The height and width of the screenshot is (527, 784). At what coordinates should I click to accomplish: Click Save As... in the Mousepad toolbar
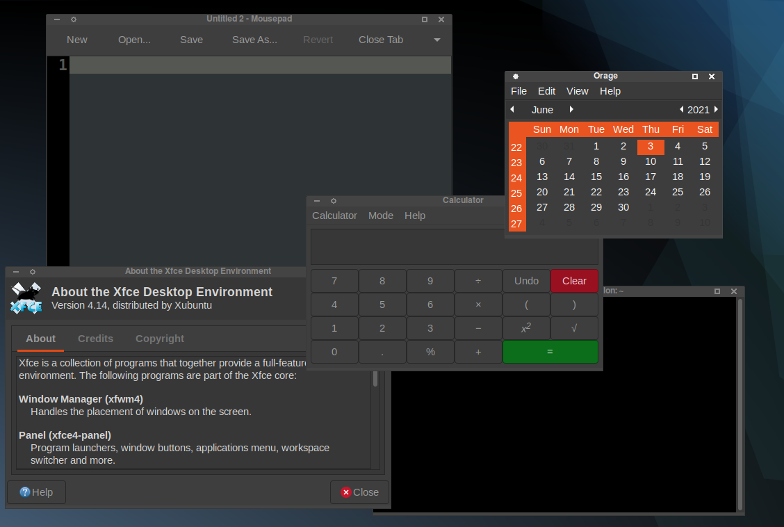[x=254, y=40]
